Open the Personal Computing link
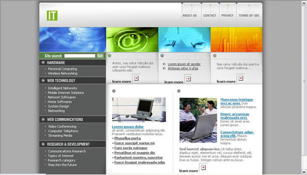 click(x=62, y=69)
